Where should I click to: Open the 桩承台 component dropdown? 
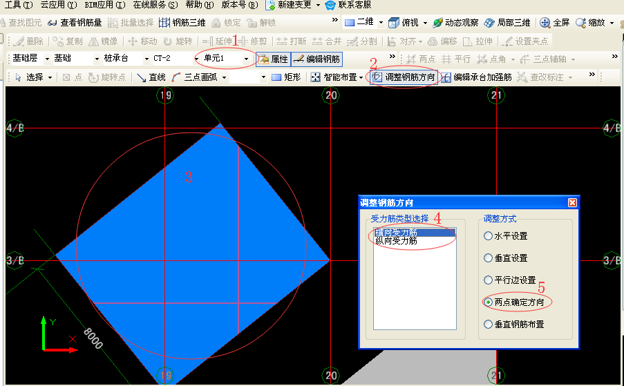[x=146, y=59]
